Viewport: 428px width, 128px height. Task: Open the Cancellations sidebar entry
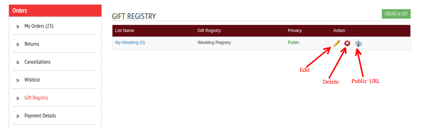pyautogui.click(x=37, y=62)
